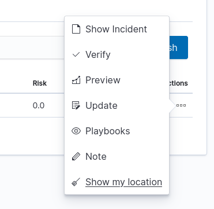Click the Risk column header
The width and height of the screenshot is (214, 209).
pyautogui.click(x=40, y=83)
